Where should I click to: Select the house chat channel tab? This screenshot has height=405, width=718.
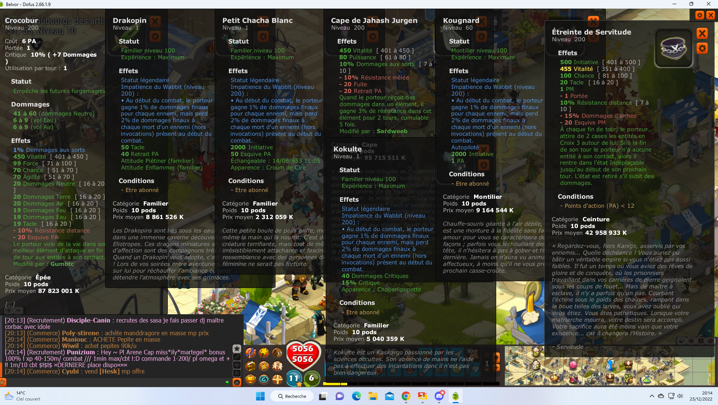pos(237,373)
